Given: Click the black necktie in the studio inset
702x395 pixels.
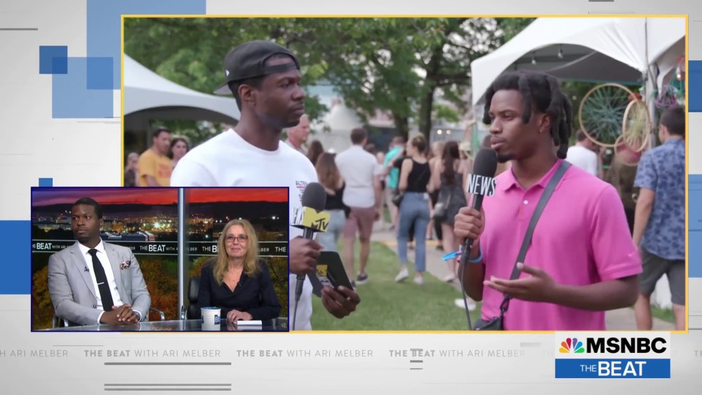Looking at the screenshot, I should point(101,277).
